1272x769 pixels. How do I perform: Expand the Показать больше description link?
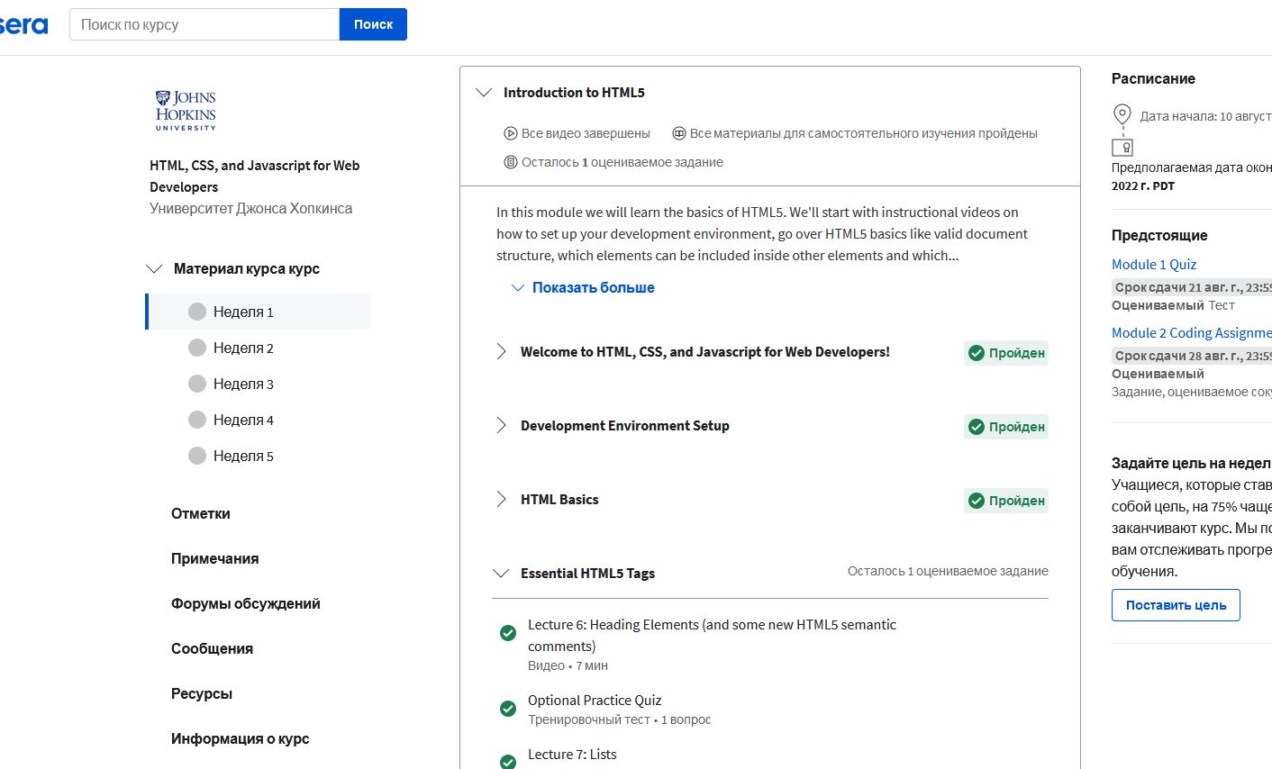583,287
